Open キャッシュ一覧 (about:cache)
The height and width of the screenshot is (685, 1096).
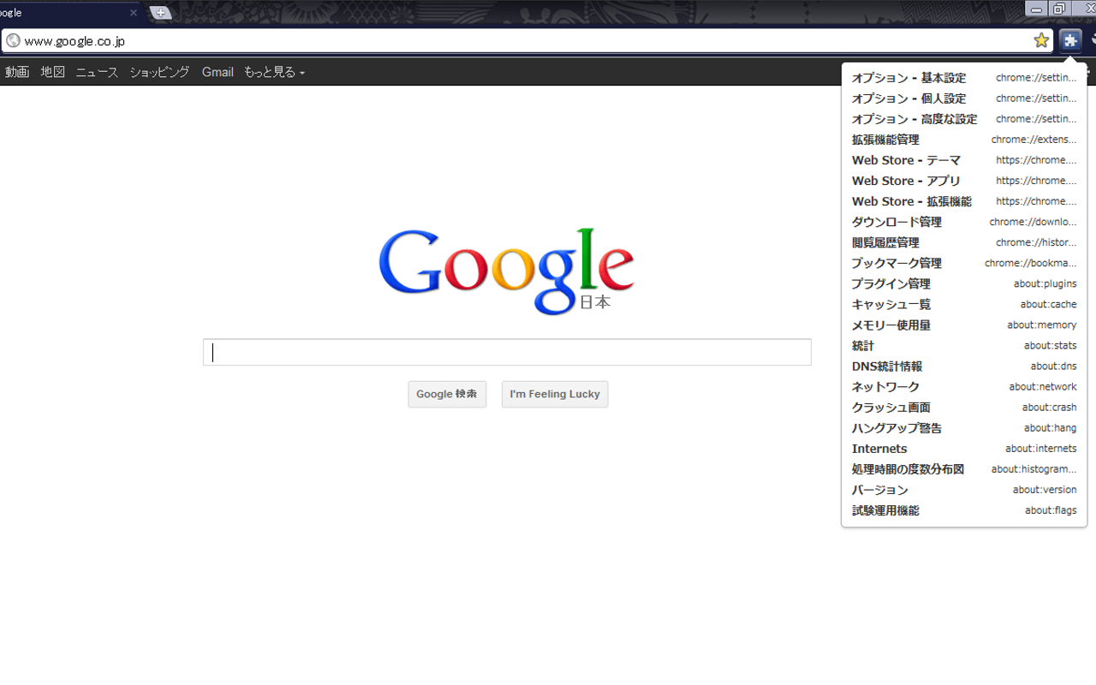[x=964, y=304]
